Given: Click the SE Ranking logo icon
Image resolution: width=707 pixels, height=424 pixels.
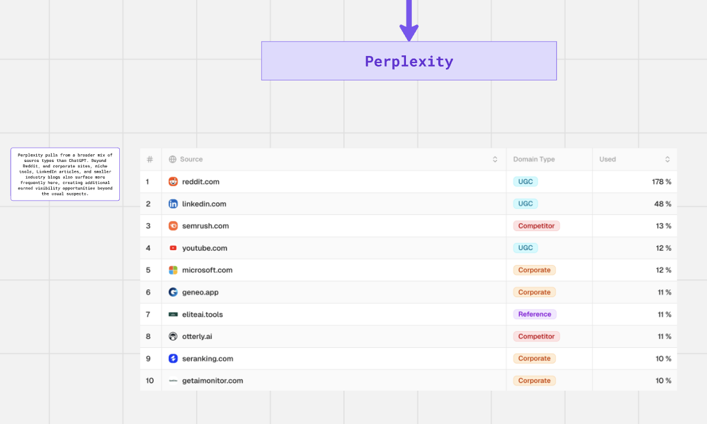Looking at the screenshot, I should click(x=173, y=358).
